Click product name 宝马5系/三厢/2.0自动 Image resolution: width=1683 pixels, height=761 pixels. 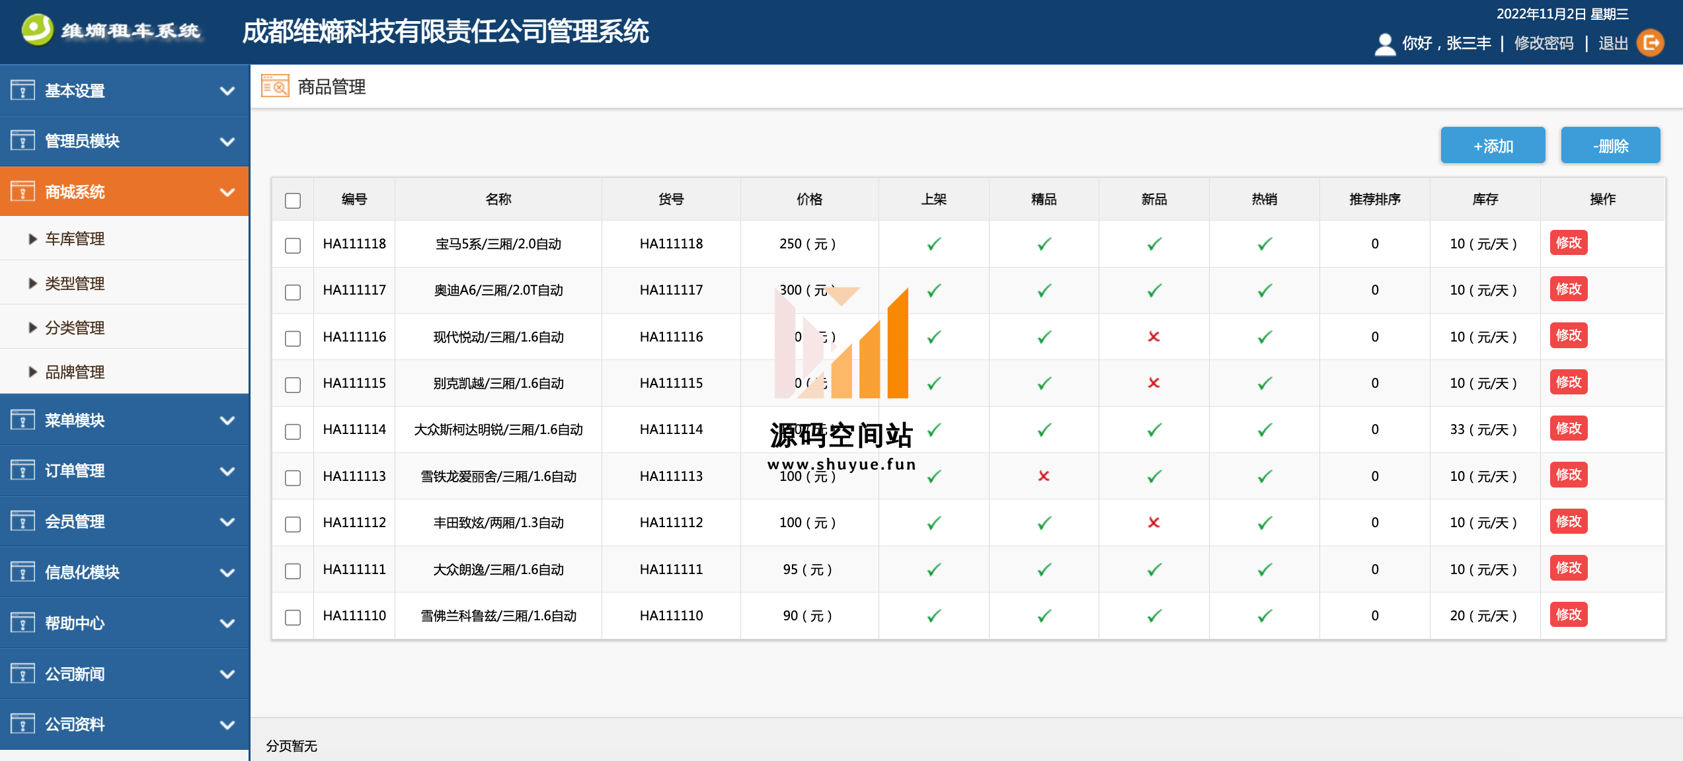(x=498, y=244)
